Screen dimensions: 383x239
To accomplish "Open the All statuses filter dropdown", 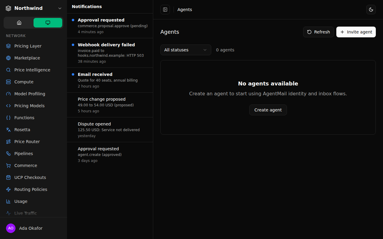I will coord(186,50).
